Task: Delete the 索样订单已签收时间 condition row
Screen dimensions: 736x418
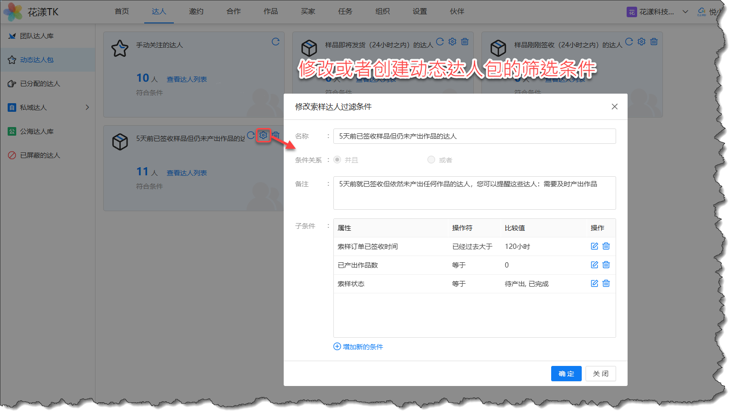Action: coord(606,246)
